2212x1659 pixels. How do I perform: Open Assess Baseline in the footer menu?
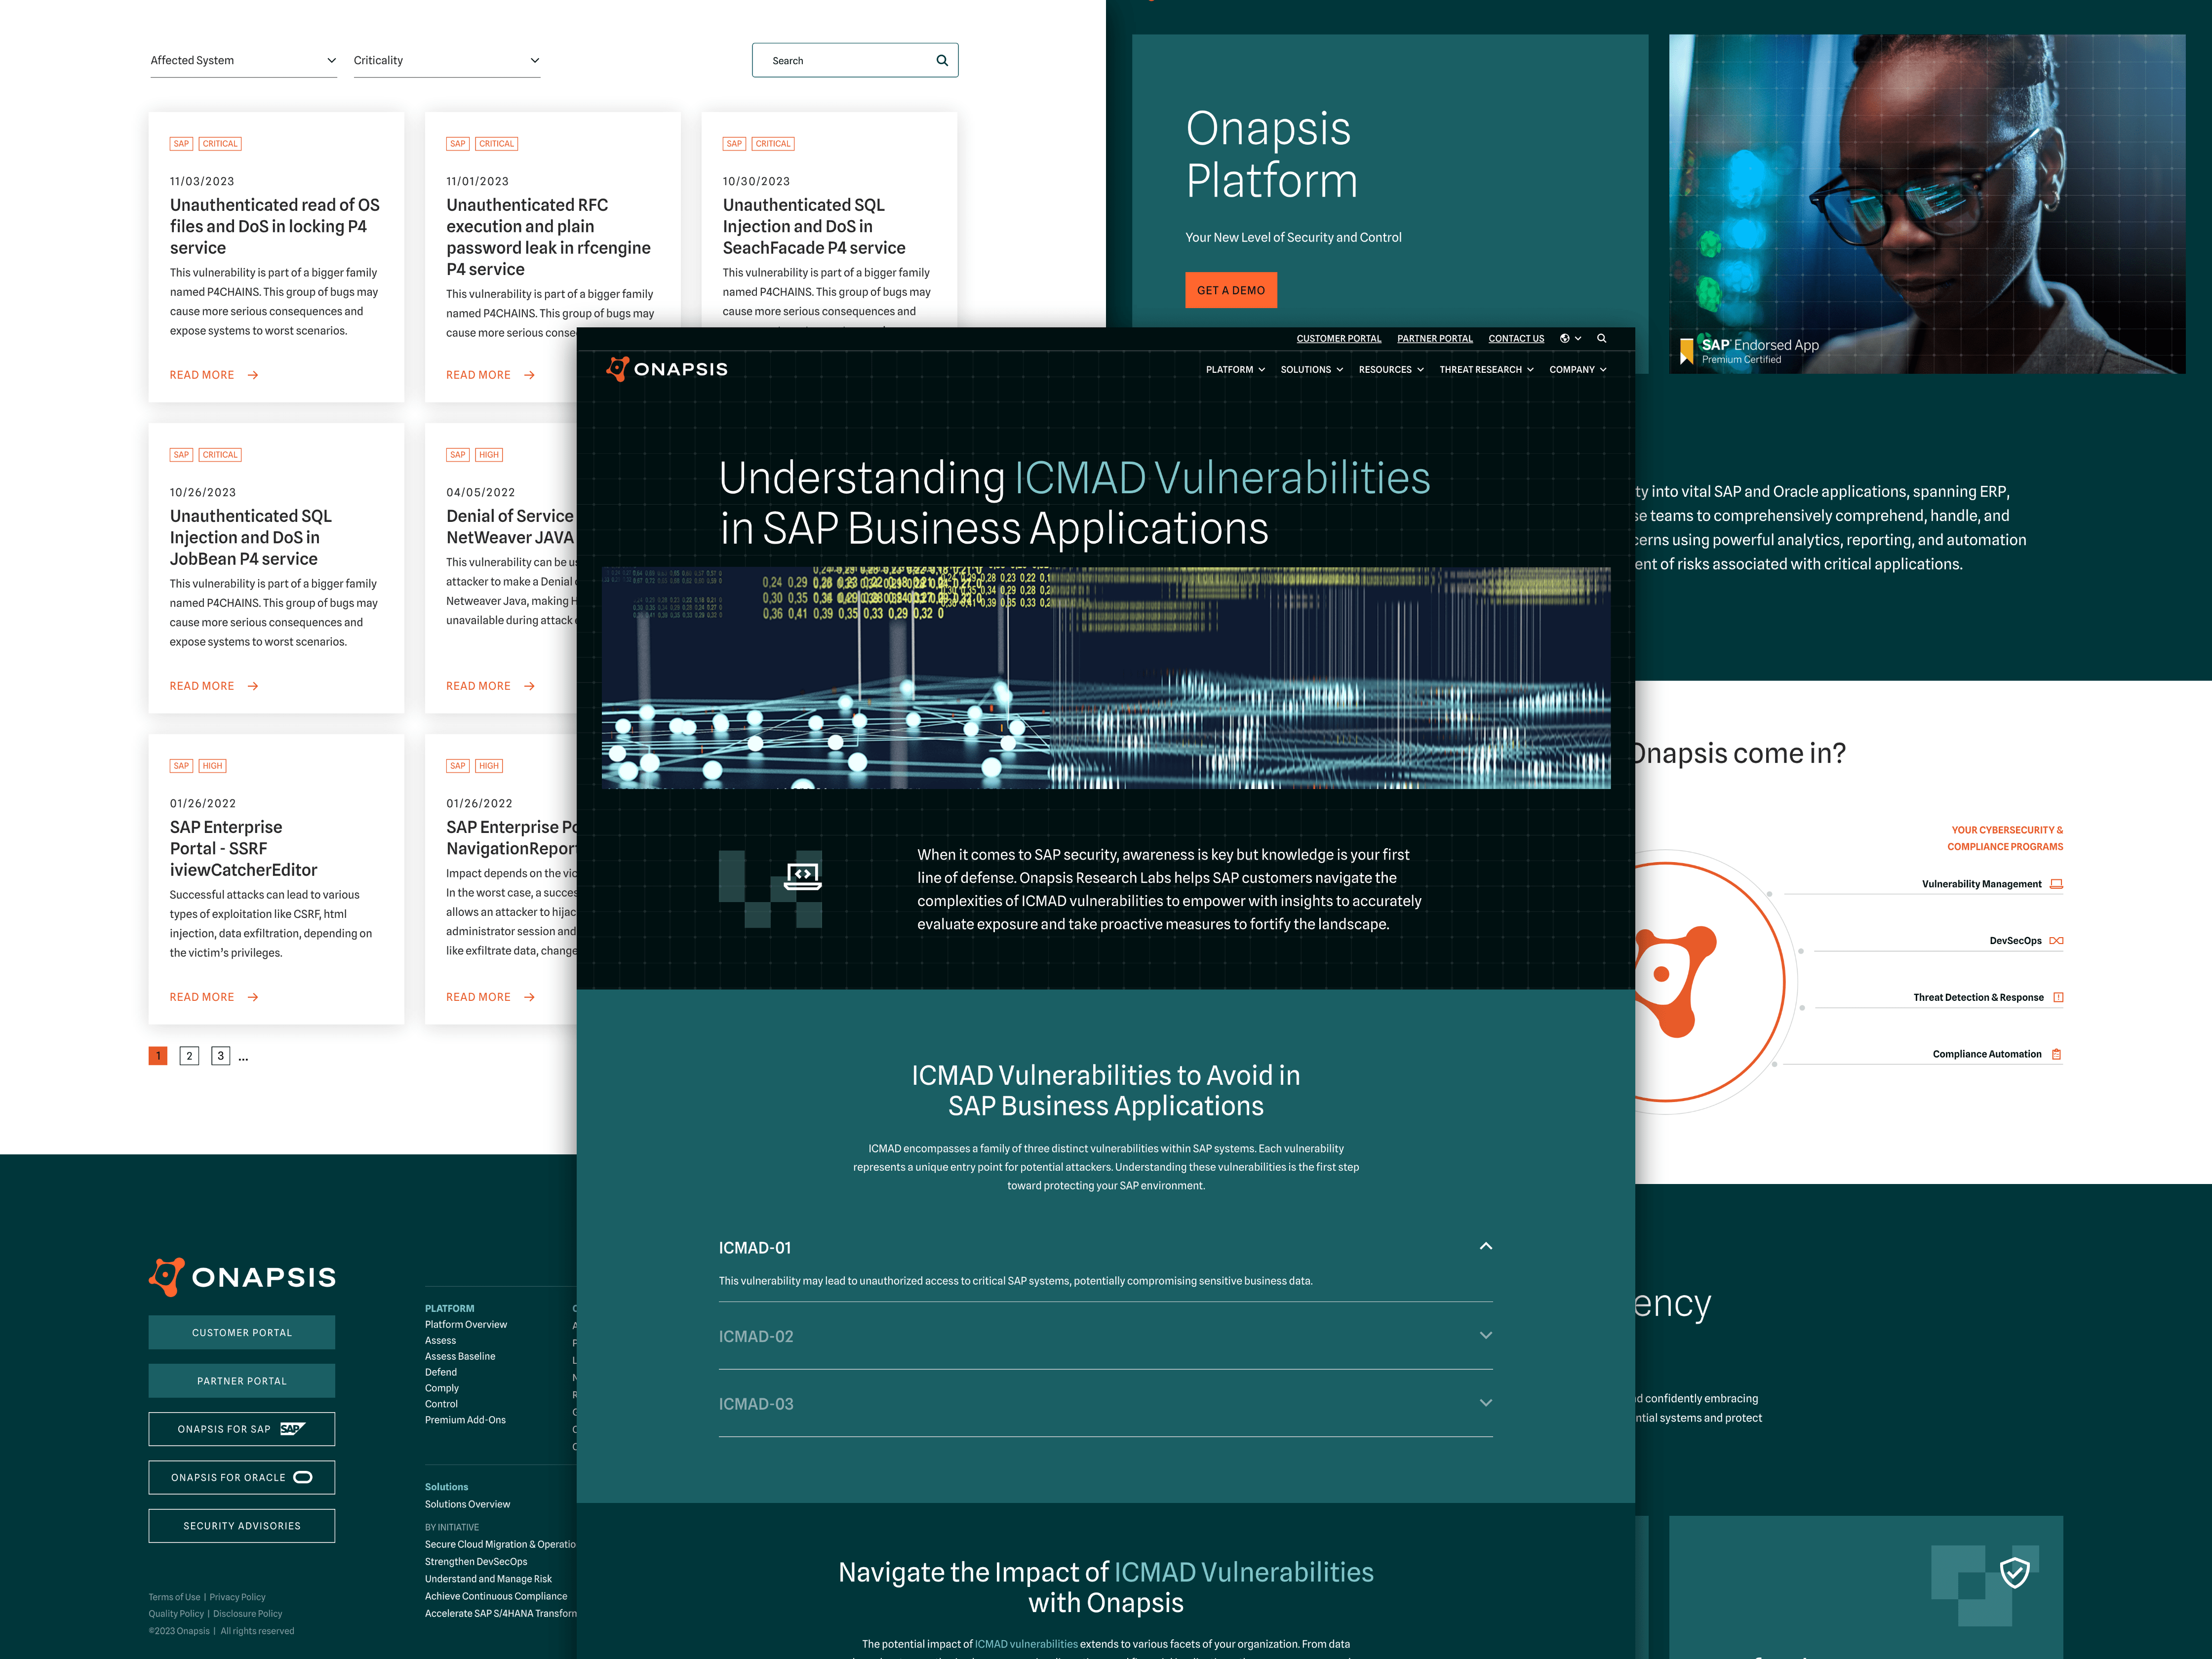pyautogui.click(x=460, y=1357)
